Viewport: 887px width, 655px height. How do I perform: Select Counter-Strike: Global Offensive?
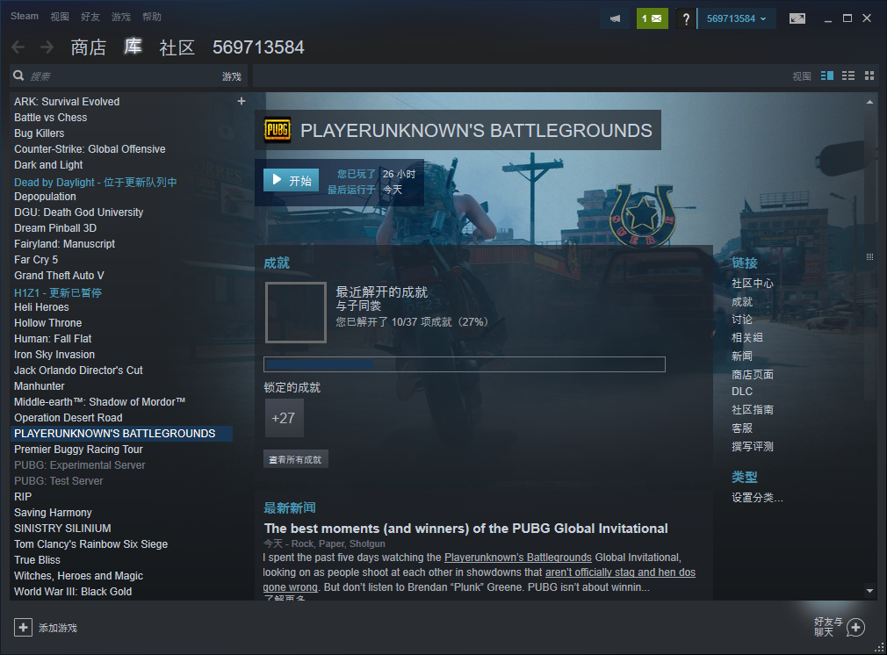pos(90,149)
